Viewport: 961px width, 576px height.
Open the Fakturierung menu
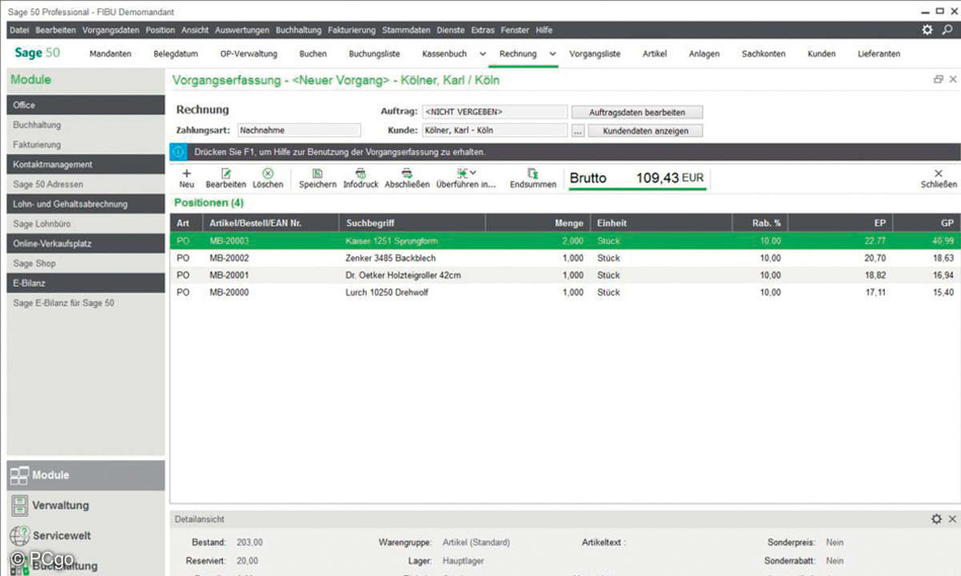coord(352,30)
